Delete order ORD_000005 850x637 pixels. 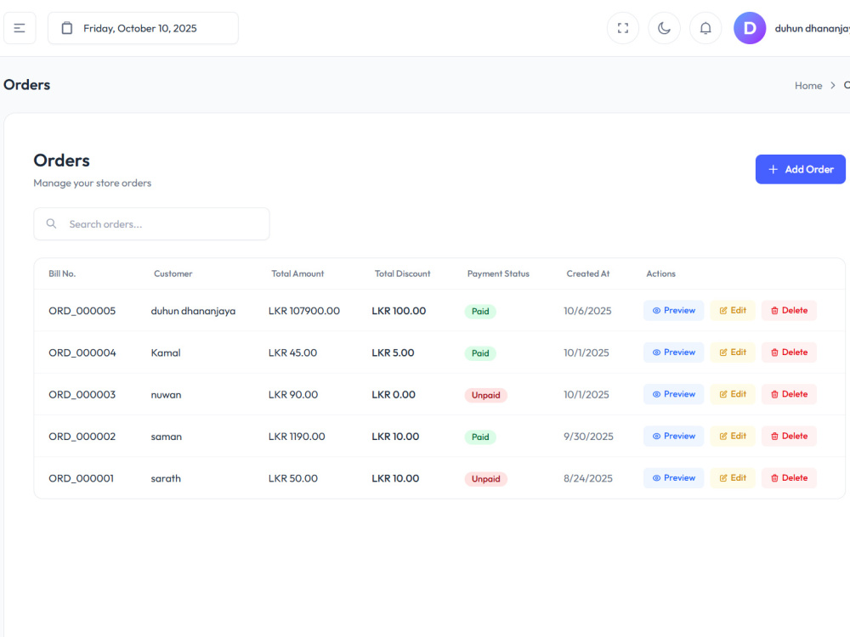(x=789, y=310)
